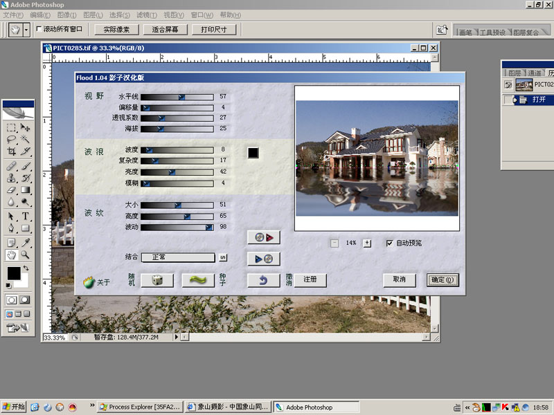
Task: Open the Windows Start button
Action: click(x=13, y=407)
